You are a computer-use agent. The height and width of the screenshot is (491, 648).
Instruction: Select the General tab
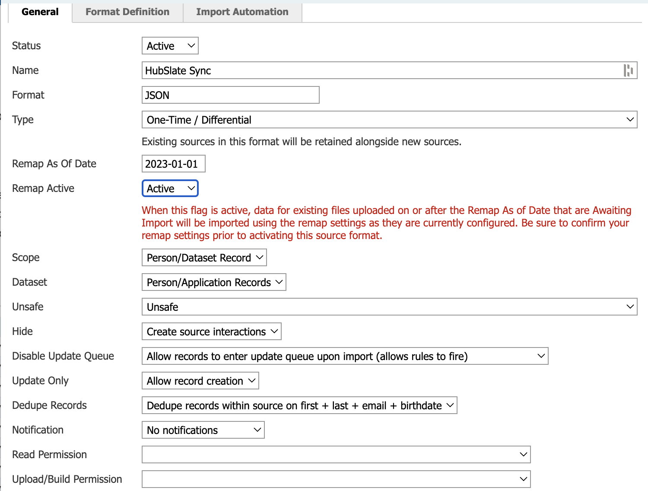coord(40,12)
